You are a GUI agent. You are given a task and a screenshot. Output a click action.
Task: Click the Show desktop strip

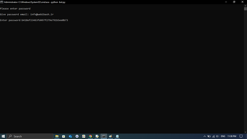[x=246, y=136]
